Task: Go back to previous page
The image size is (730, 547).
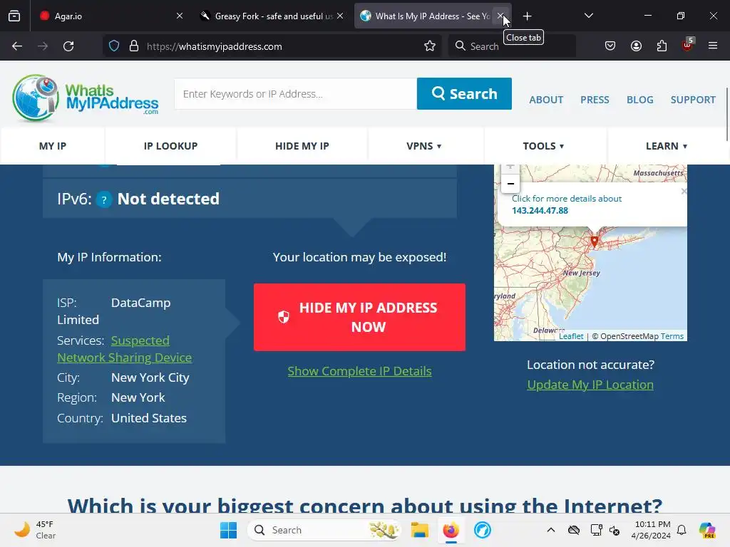Action: coord(17,46)
